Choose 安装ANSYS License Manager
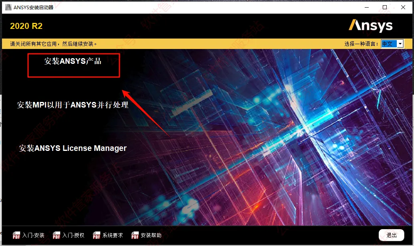This screenshot has width=414, height=246. click(x=73, y=148)
